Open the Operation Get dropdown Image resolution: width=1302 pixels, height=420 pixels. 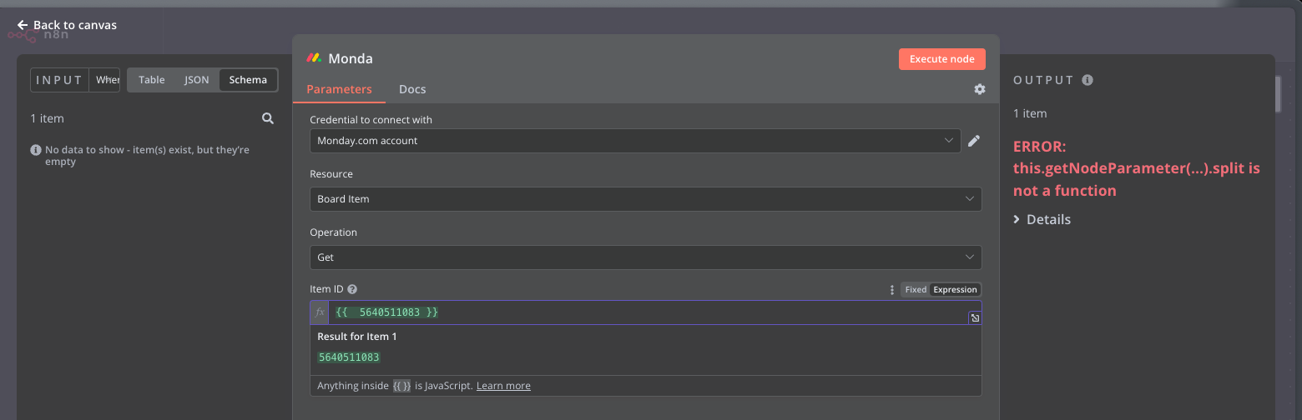(x=646, y=257)
